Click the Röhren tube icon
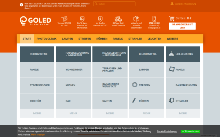 point(134,100)
